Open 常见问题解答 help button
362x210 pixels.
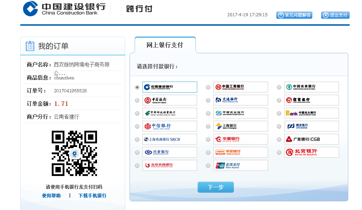point(294,15)
